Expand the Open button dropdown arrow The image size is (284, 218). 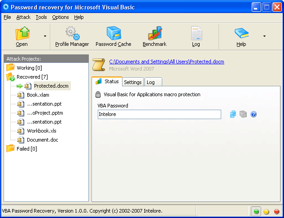[44, 36]
